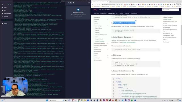Open Home in the terminal app sidebar

pyautogui.click(x=5, y=7)
